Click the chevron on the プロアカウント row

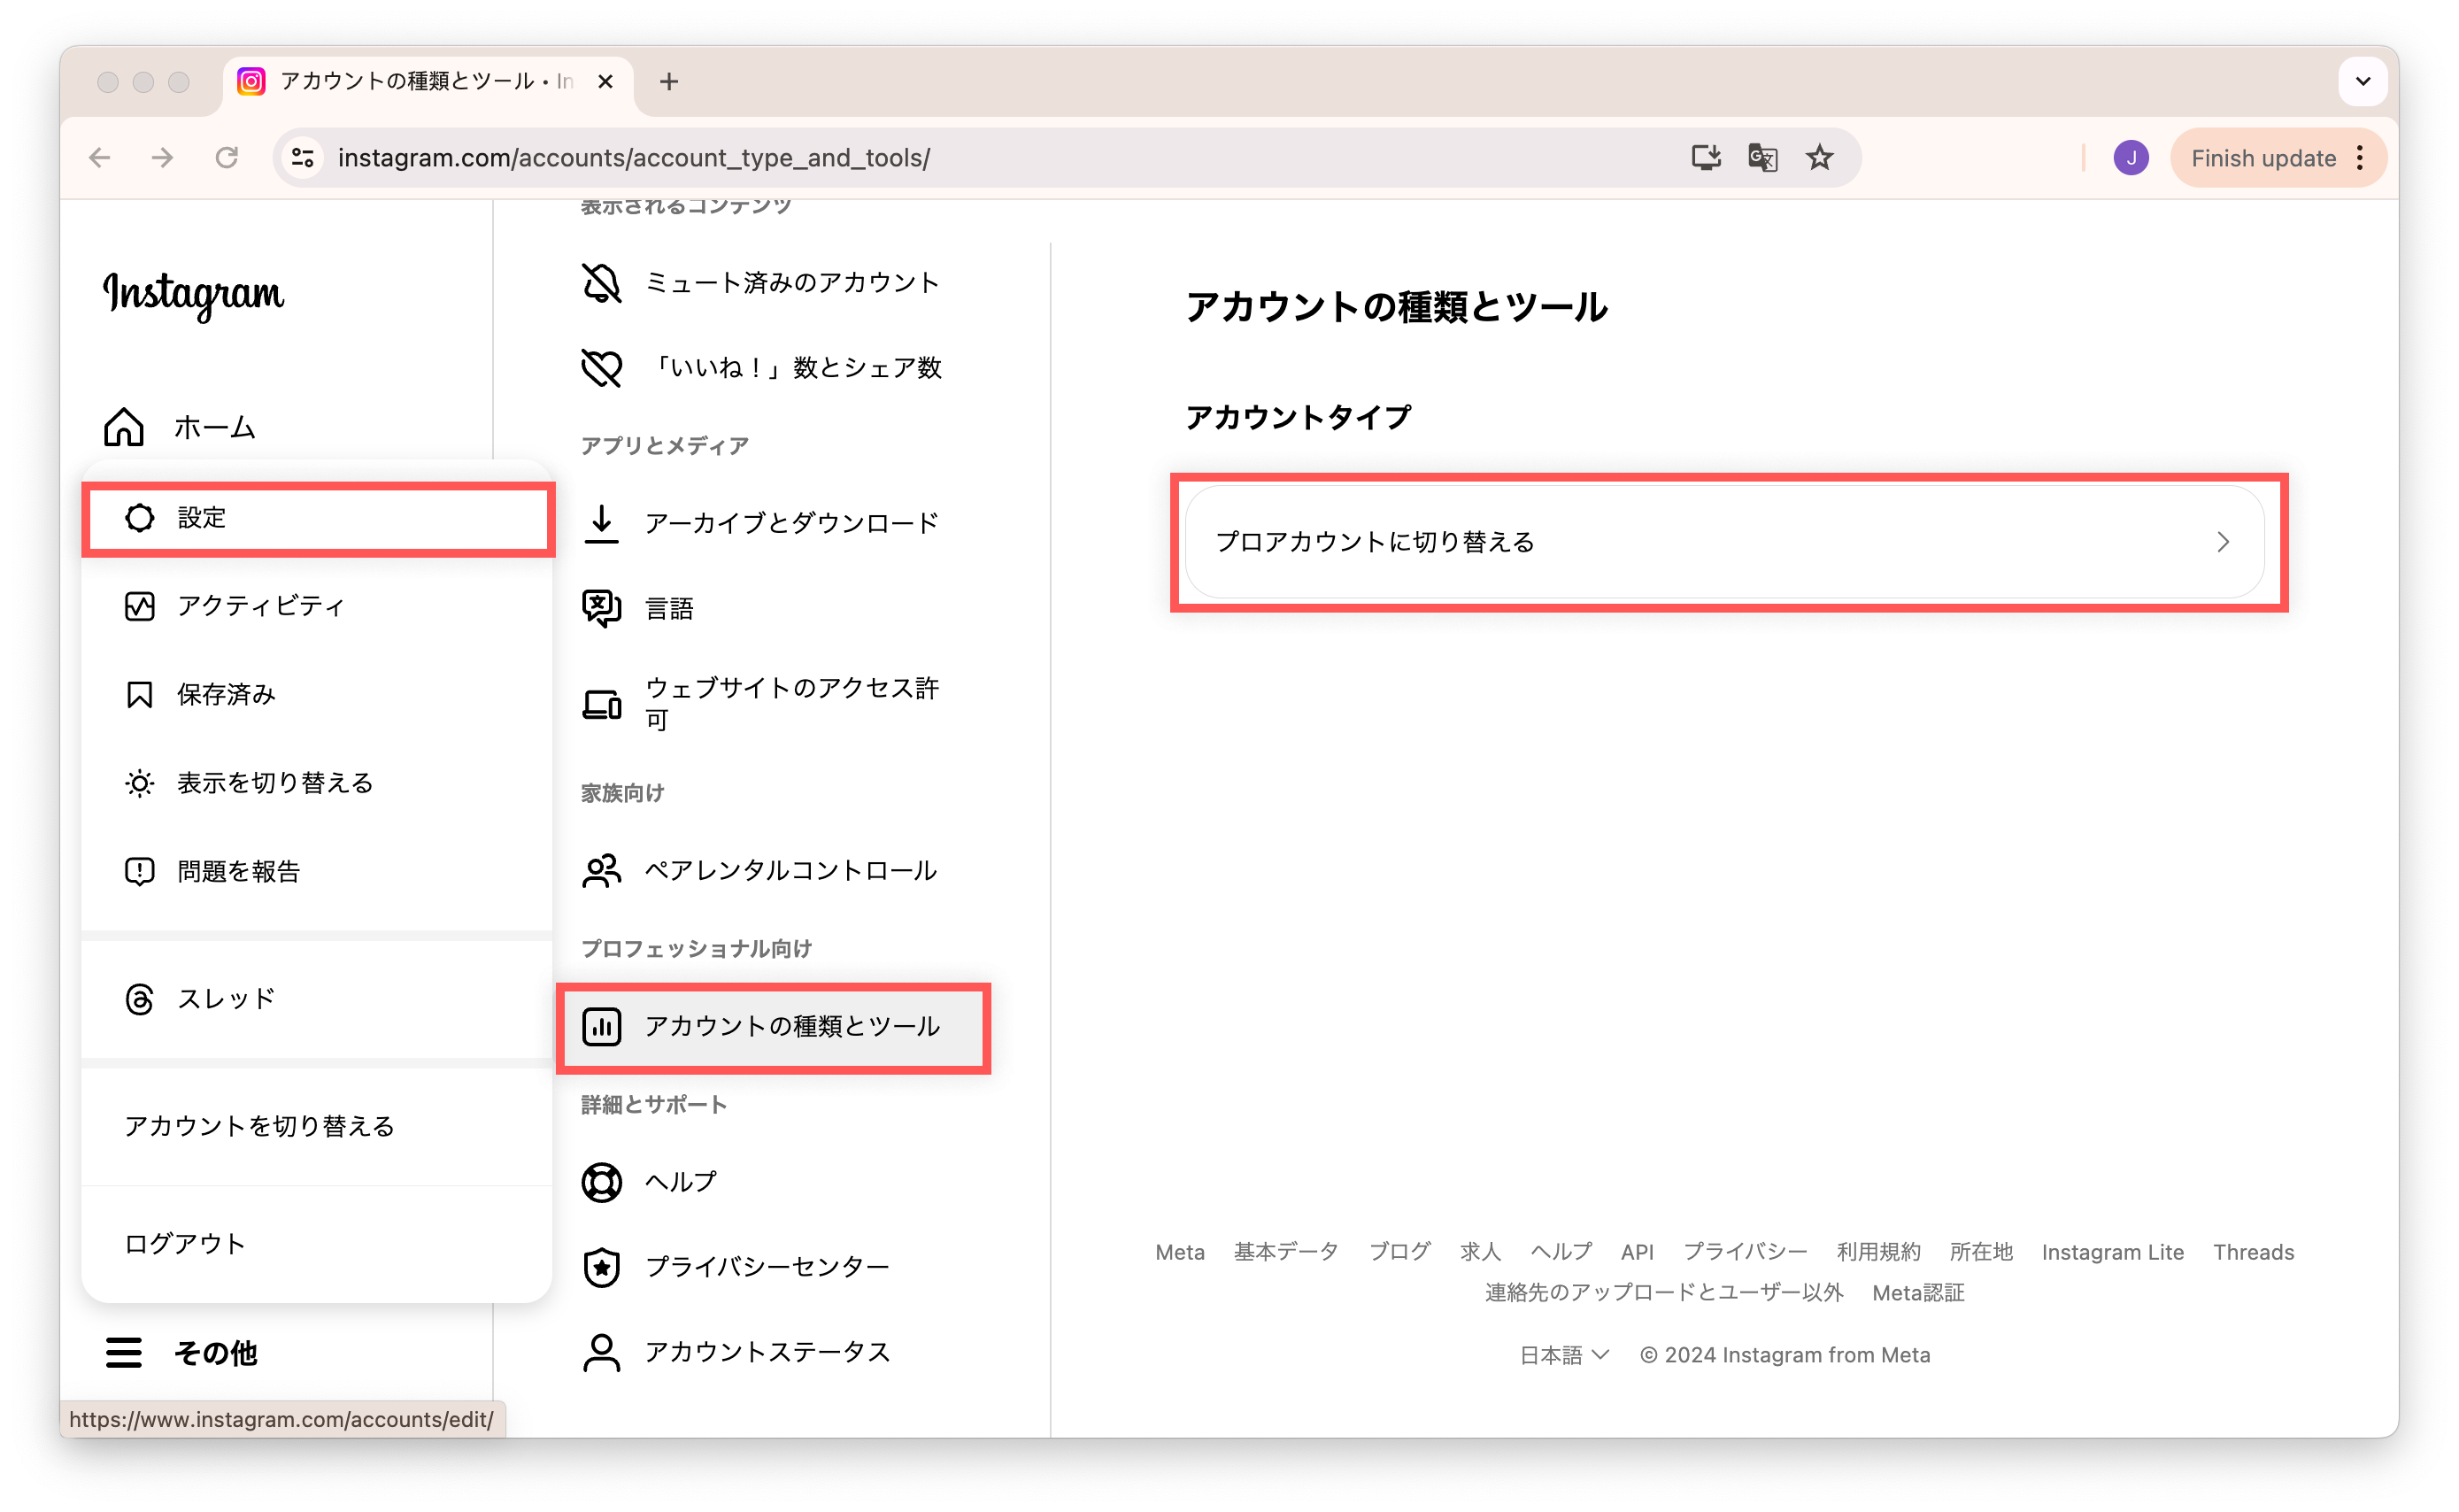click(x=2222, y=542)
